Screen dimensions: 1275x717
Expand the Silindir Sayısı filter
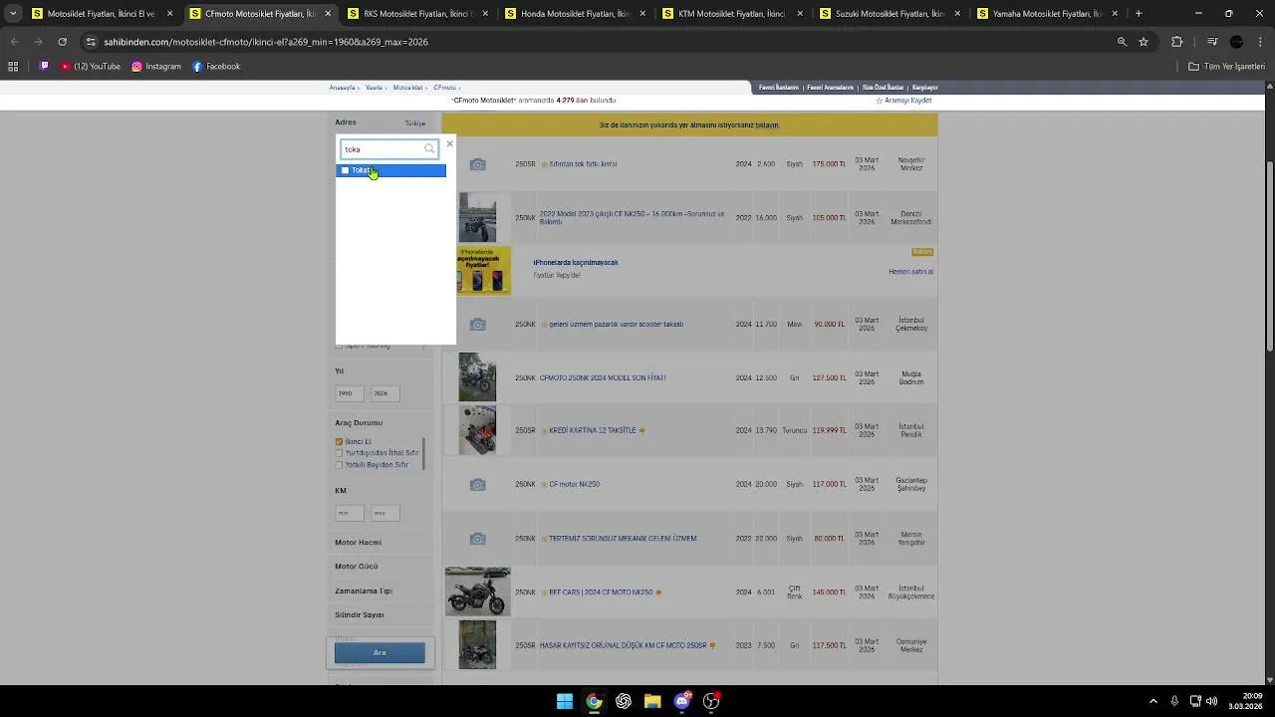point(360,615)
